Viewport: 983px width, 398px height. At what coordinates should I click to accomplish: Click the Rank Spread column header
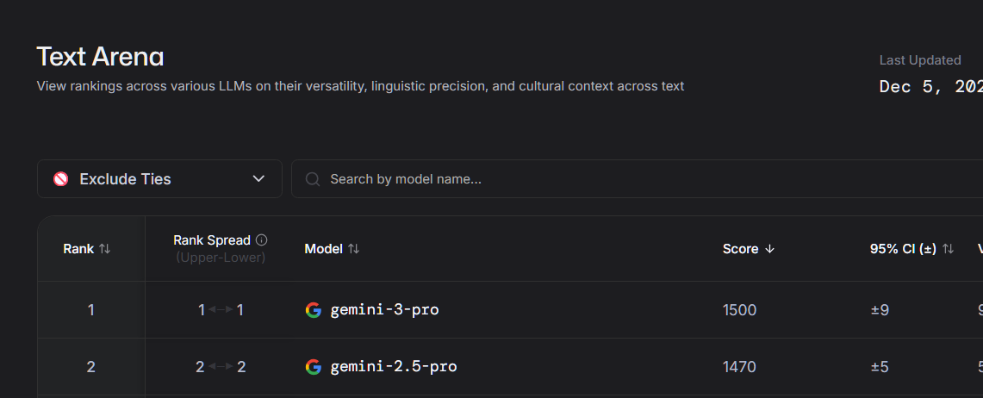point(212,241)
